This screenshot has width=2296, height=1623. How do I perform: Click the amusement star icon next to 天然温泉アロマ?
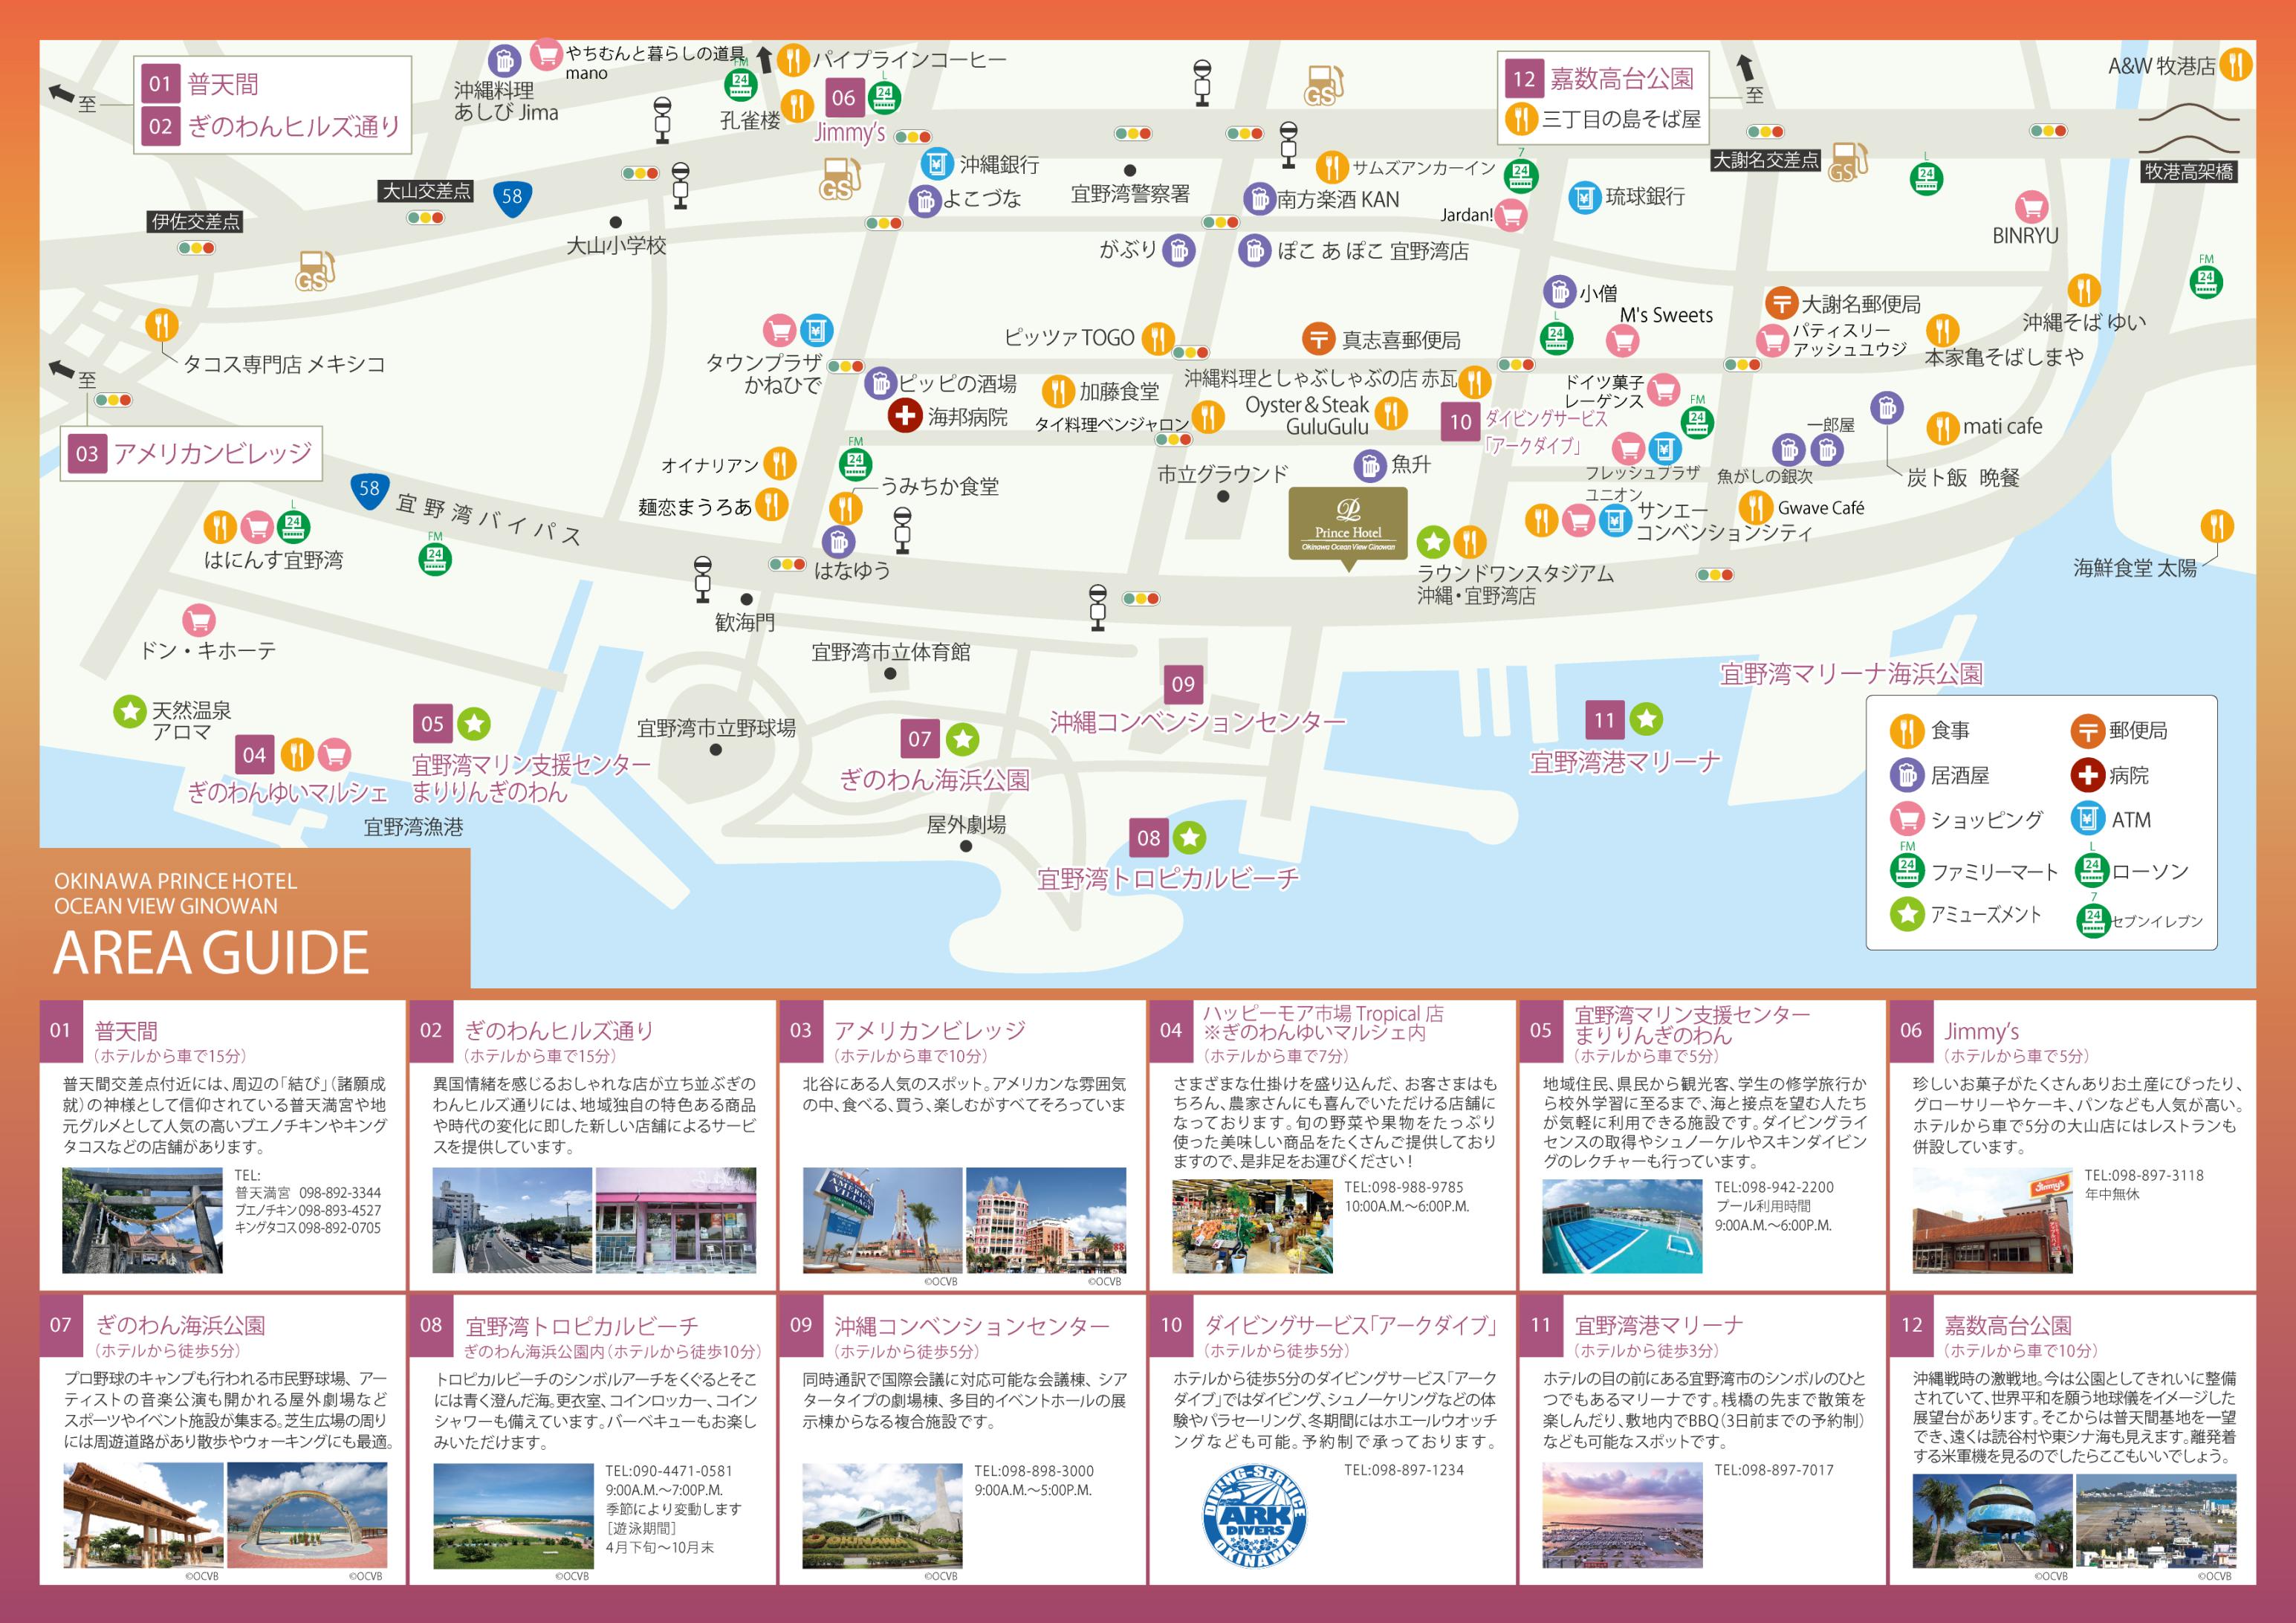point(129,711)
